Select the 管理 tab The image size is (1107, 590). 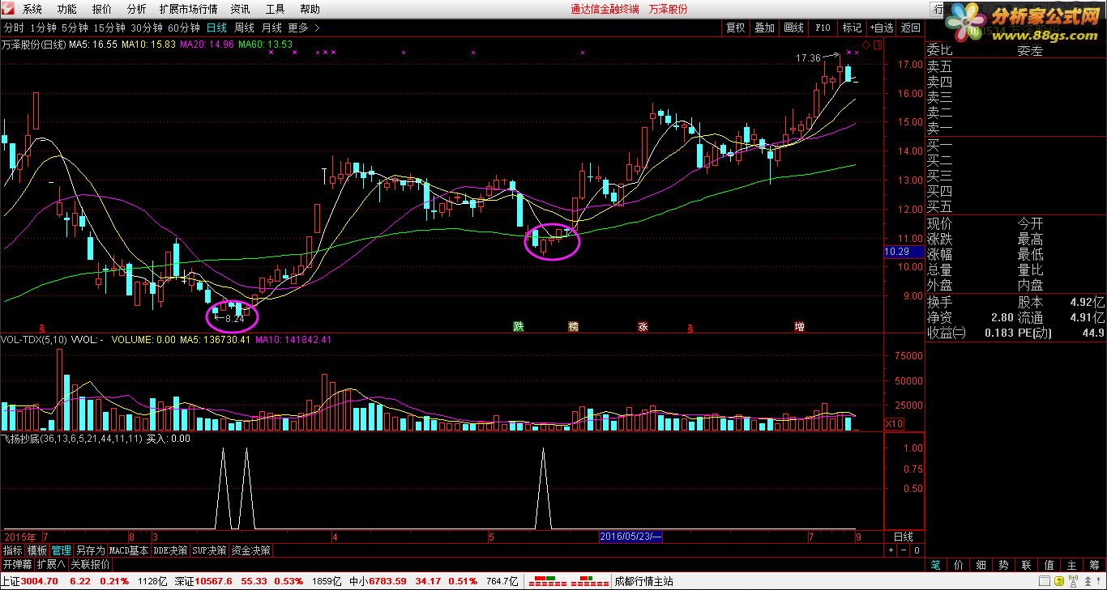62,550
